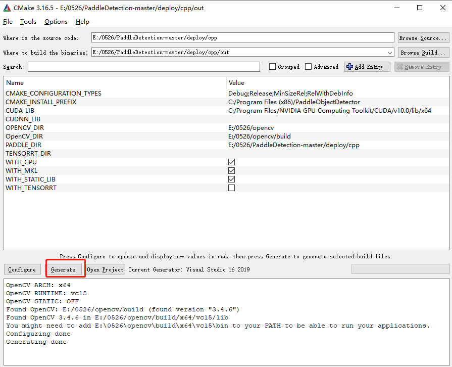Image resolution: width=452 pixels, height=367 pixels.
Task: Click the Remove Entry button
Action: coord(422,67)
